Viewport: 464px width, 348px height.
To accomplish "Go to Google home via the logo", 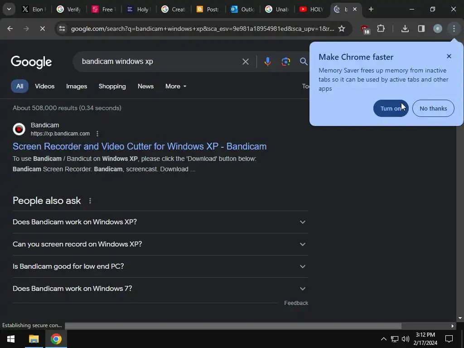I will pos(31,62).
